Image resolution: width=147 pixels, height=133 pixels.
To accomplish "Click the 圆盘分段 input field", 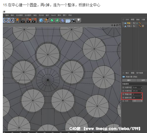I will pos(137,94).
